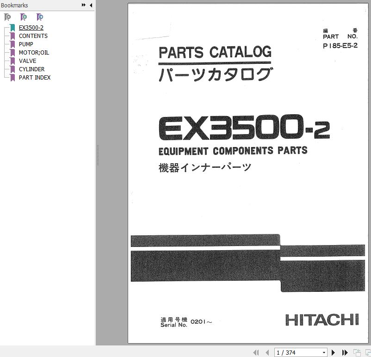Open the EX3500-2 bookmark

31,28
